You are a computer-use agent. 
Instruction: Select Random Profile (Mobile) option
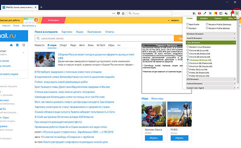click(x=207, y=28)
